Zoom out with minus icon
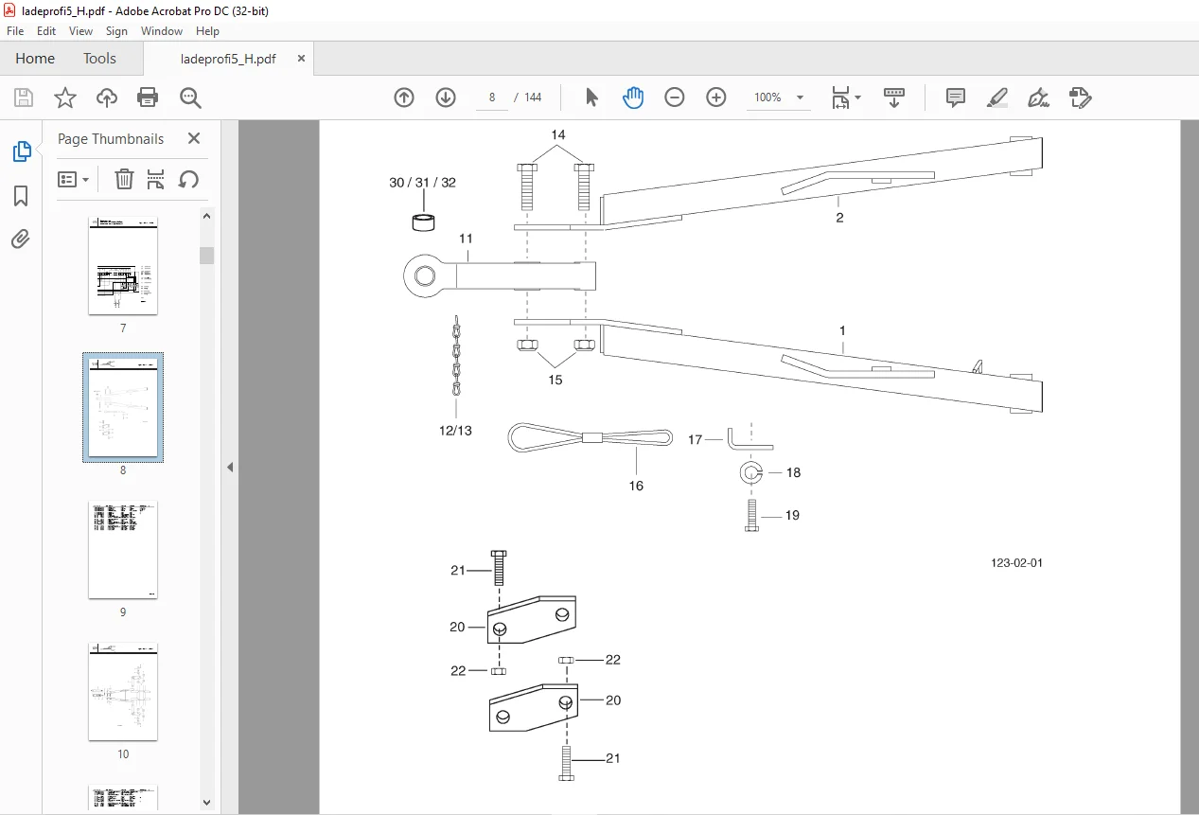 point(675,97)
